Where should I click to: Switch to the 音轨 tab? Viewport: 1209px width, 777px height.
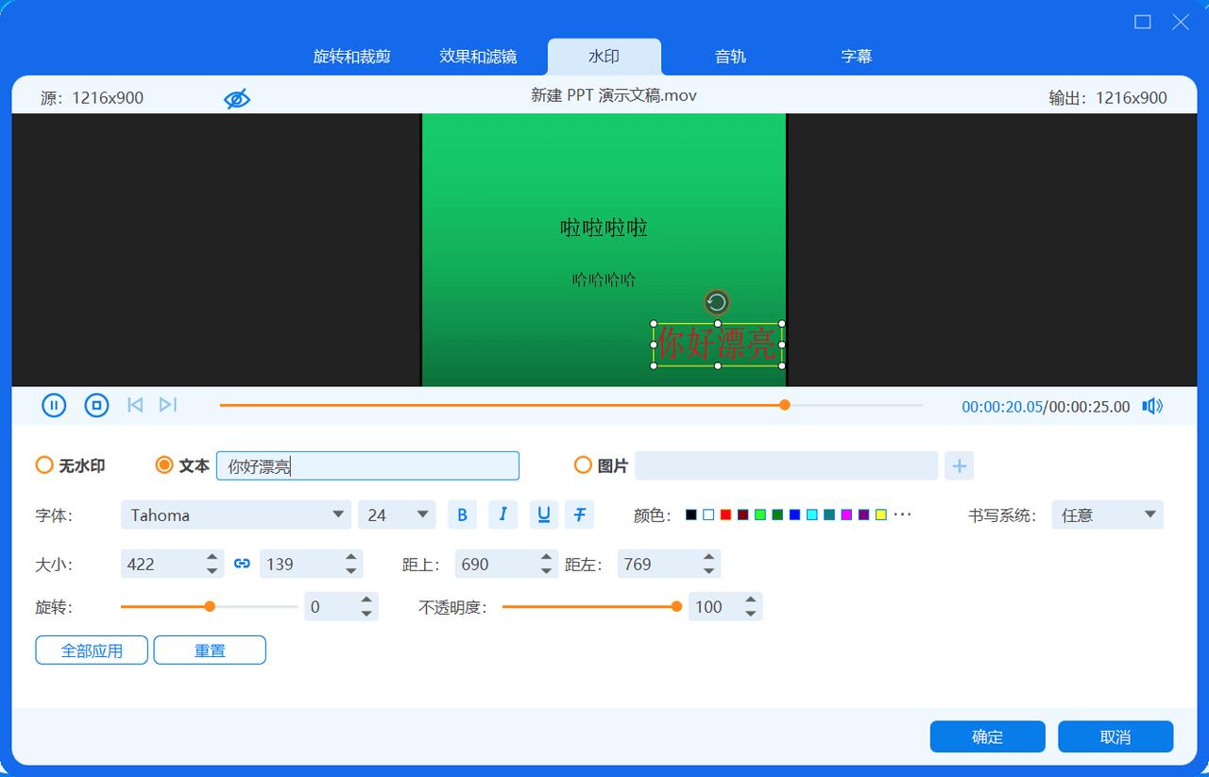point(729,56)
